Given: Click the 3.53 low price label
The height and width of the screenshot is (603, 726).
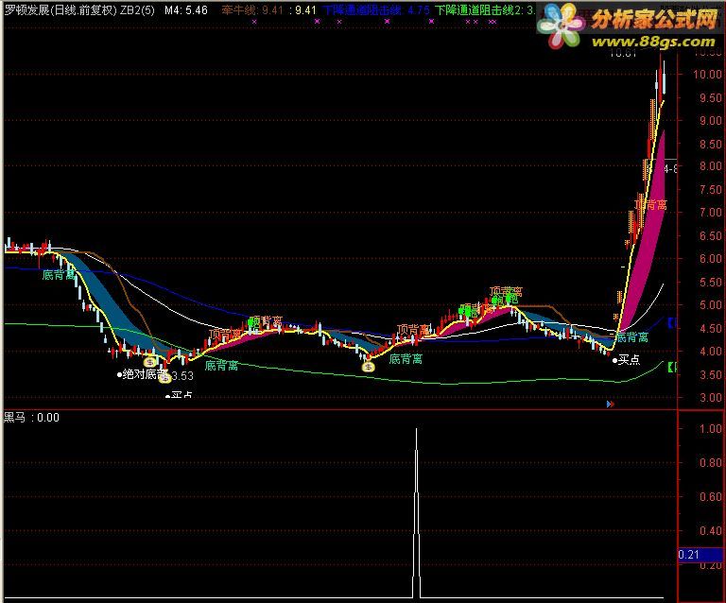Looking at the screenshot, I should tap(182, 376).
